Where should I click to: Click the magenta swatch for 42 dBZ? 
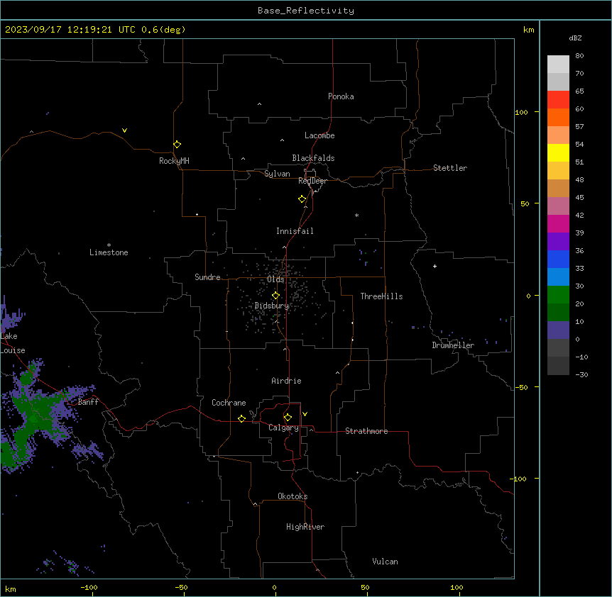point(558,223)
